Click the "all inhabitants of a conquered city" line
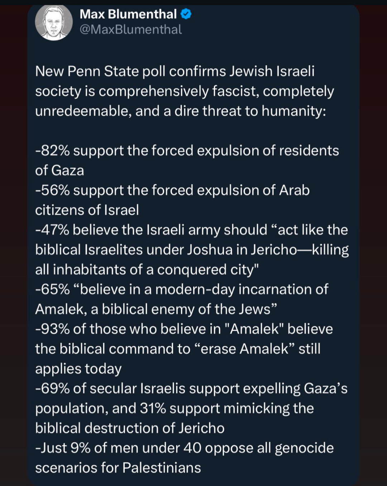Image resolution: width=387 pixels, height=486 pixels. [147, 270]
